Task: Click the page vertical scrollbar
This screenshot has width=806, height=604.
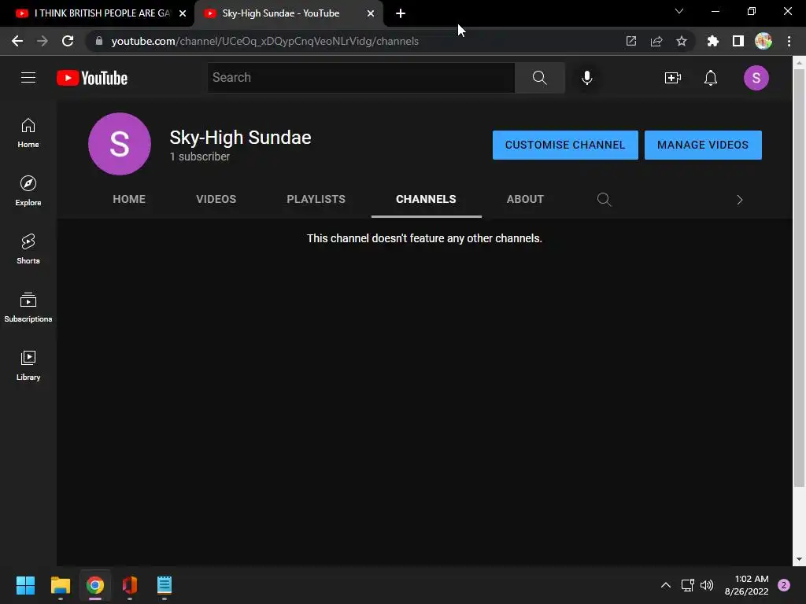Action: (x=799, y=278)
